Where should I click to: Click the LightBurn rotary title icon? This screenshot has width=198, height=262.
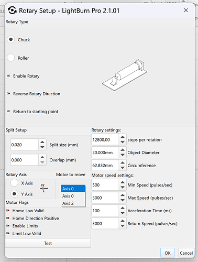pyautogui.click(x=12, y=10)
